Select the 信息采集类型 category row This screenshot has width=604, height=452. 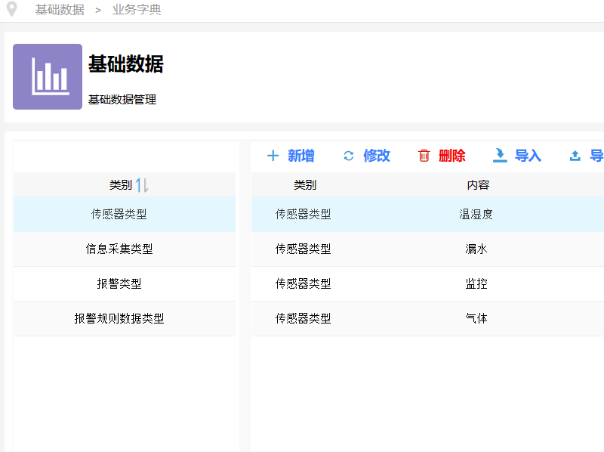124,249
